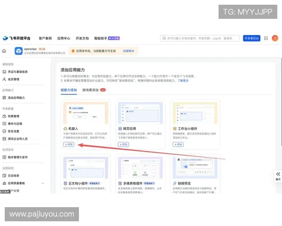Click the 开发者后台 button
This screenshot has width=282, height=226.
pyautogui.click(x=251, y=38)
